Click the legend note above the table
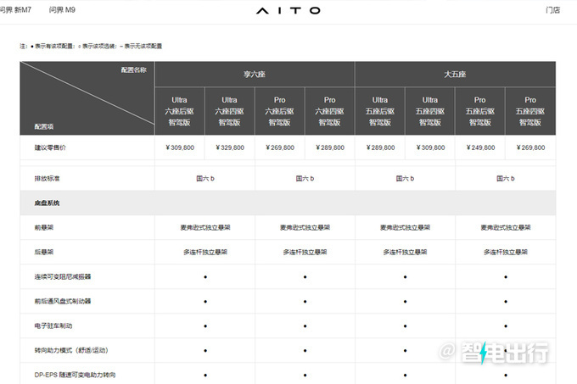577x384 pixels. point(91,46)
